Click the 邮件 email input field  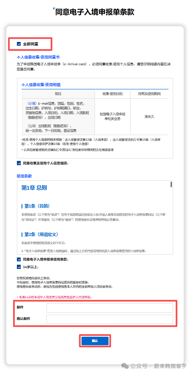tap(109, 308)
